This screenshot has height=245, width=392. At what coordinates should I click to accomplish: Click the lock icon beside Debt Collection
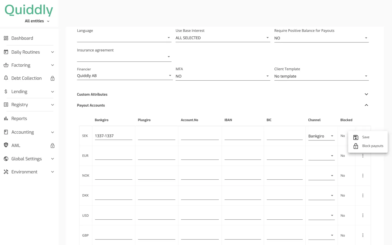coord(53,78)
